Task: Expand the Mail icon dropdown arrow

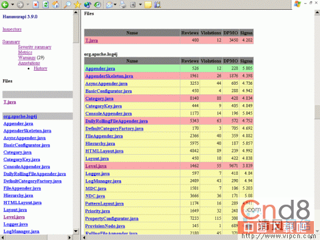Action: tap(115, 4)
